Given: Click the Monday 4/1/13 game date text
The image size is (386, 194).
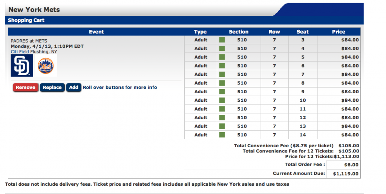Looking at the screenshot, I should [x=47, y=46].
